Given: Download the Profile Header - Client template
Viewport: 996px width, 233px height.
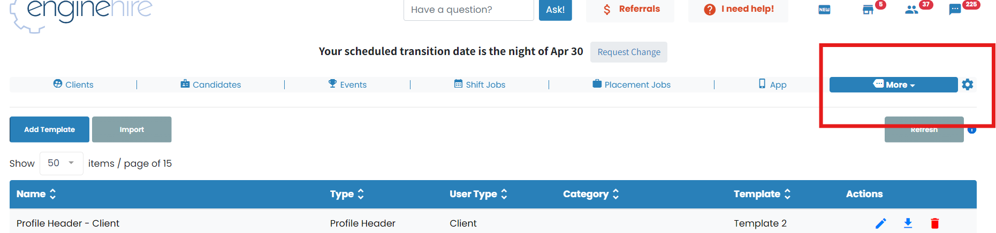Looking at the screenshot, I should [908, 223].
